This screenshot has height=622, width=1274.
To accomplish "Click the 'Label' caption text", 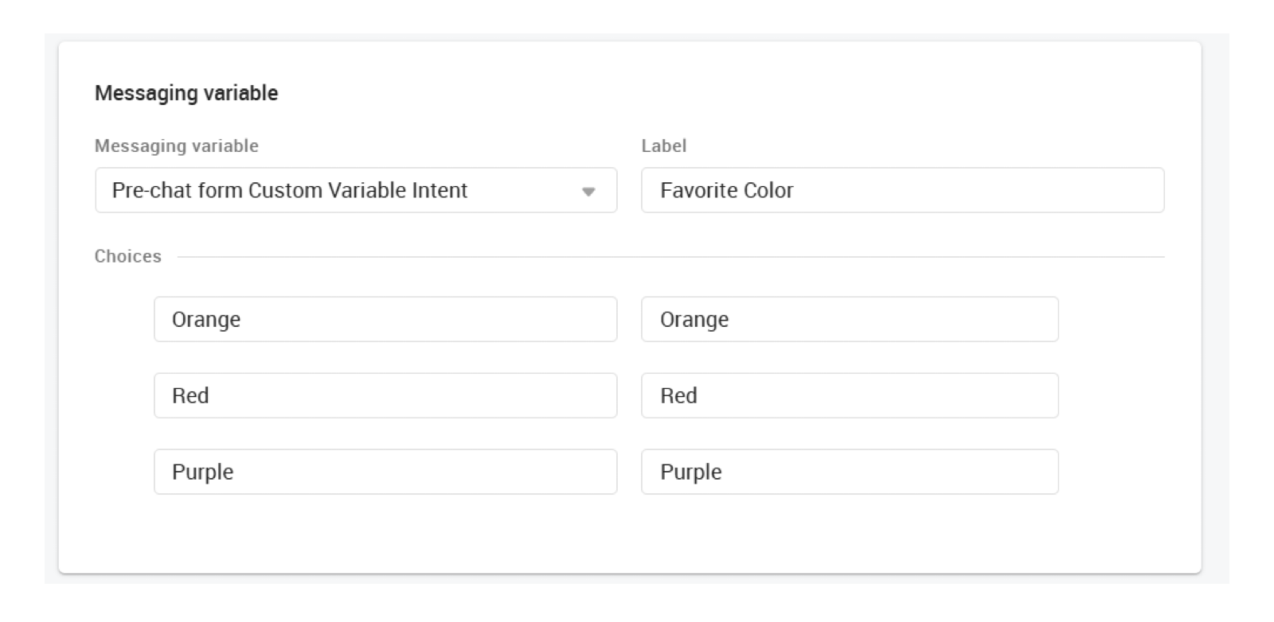I will point(663,146).
